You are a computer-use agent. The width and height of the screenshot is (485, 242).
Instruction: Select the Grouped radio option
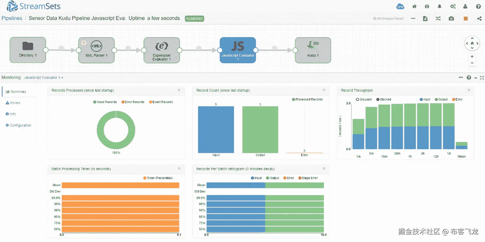point(364,99)
